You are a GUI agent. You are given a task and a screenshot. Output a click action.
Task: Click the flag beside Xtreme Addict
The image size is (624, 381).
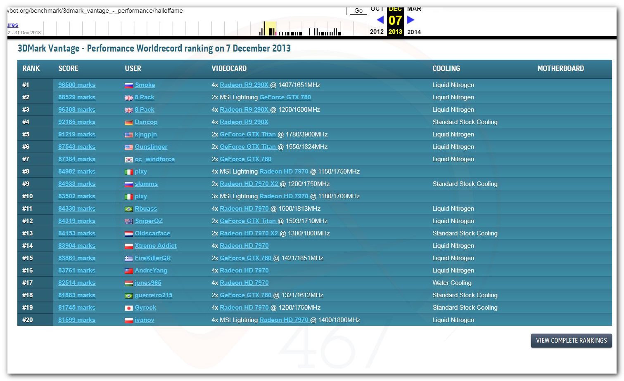[129, 246]
